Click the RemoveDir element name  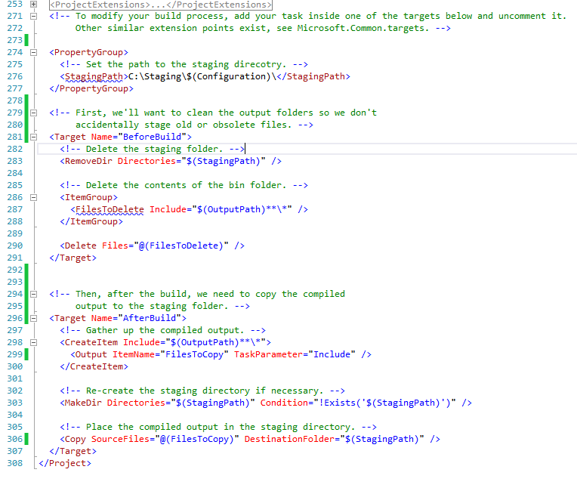(88, 161)
